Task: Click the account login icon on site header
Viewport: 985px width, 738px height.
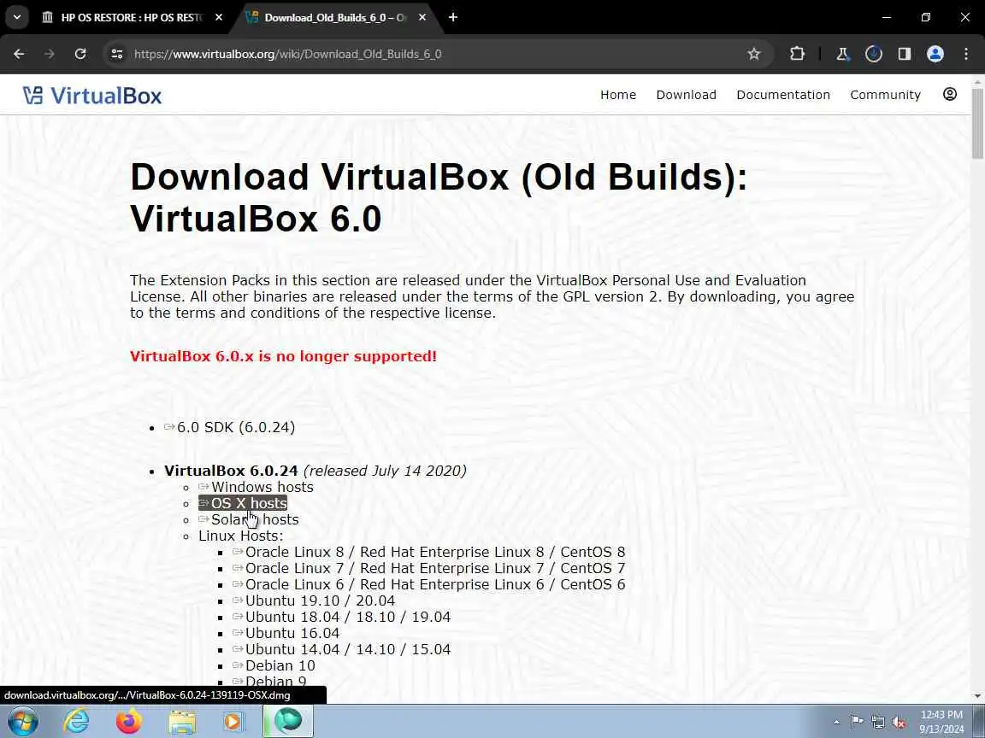Action: pos(950,94)
